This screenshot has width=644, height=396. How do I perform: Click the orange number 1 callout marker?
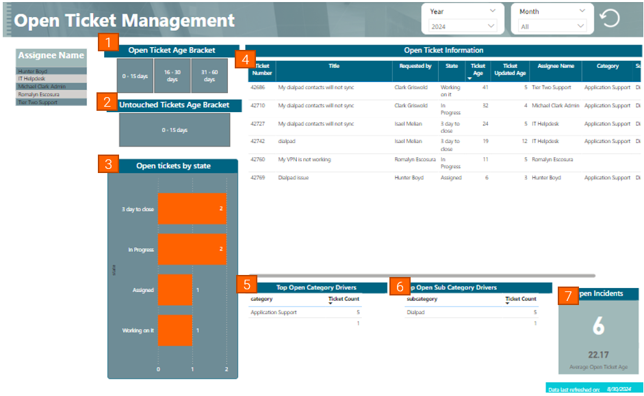point(109,42)
